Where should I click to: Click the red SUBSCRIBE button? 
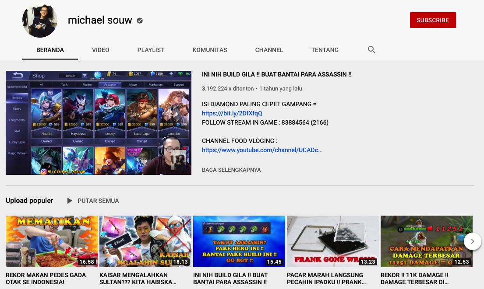[433, 21]
